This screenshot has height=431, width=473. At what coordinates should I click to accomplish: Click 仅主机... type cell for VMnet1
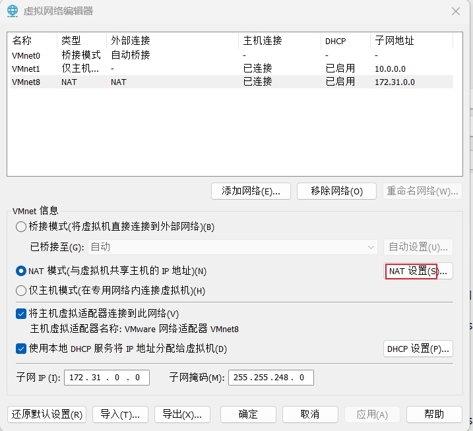[80, 69]
